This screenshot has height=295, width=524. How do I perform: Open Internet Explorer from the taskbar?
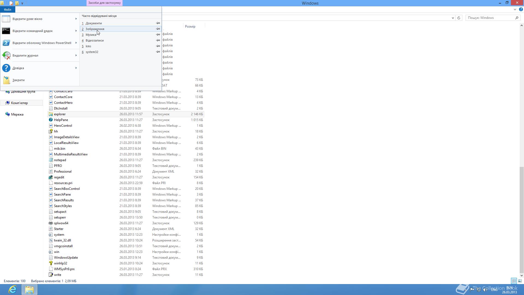pyautogui.click(x=13, y=290)
